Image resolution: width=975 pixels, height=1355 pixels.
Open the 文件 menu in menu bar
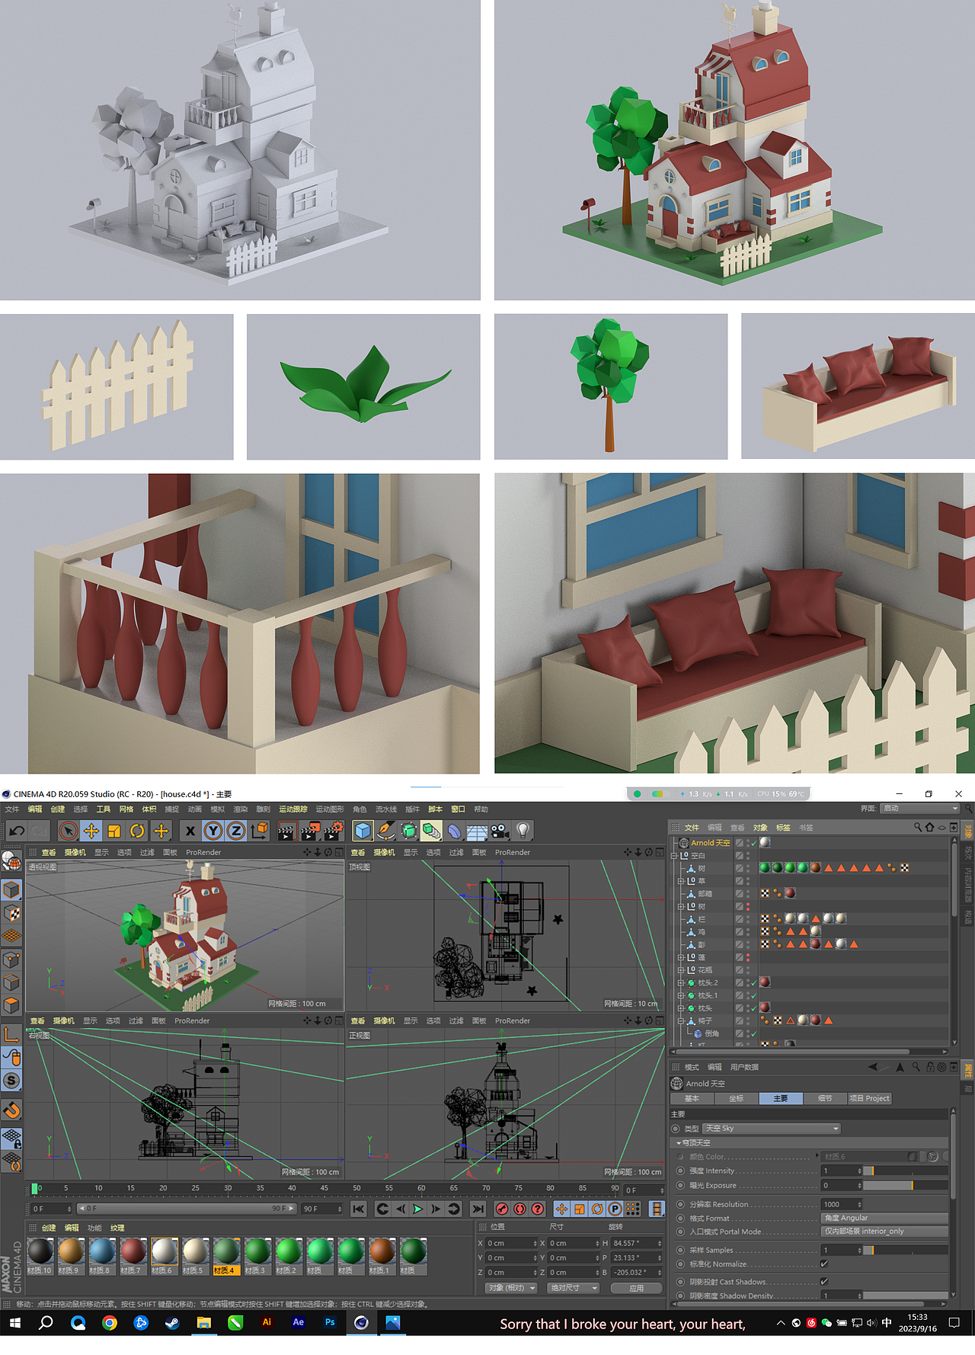12,809
